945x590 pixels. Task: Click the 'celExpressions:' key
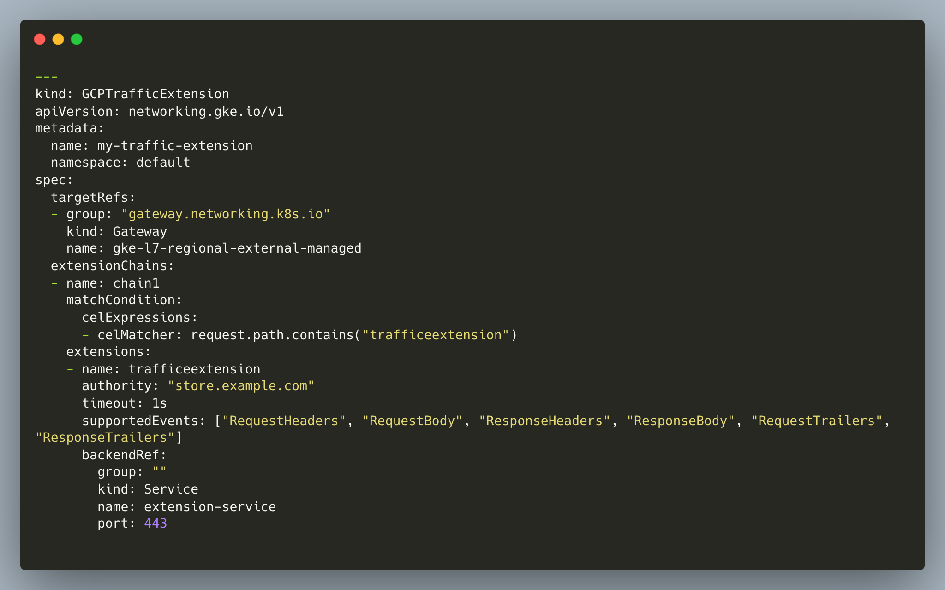click(x=140, y=318)
